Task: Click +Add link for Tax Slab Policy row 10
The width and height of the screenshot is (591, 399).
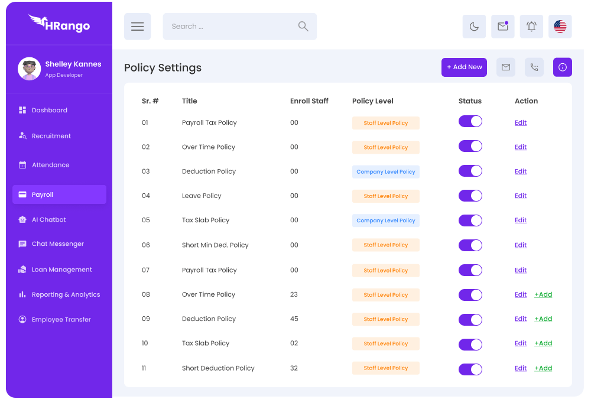Action: pos(543,343)
